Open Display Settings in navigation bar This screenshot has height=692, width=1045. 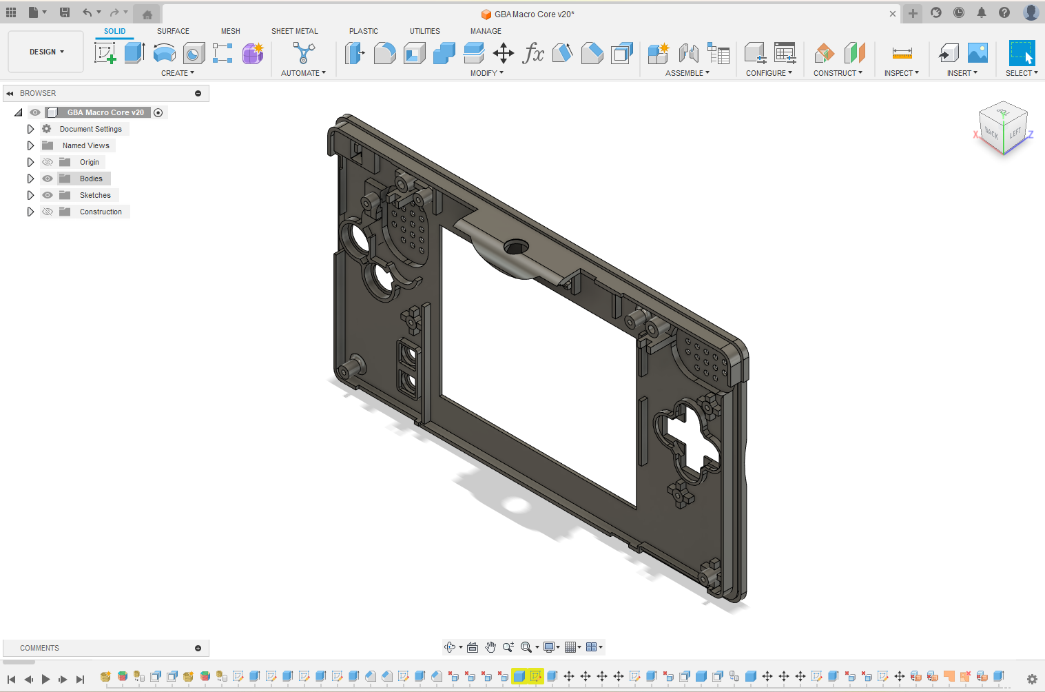coord(549,647)
